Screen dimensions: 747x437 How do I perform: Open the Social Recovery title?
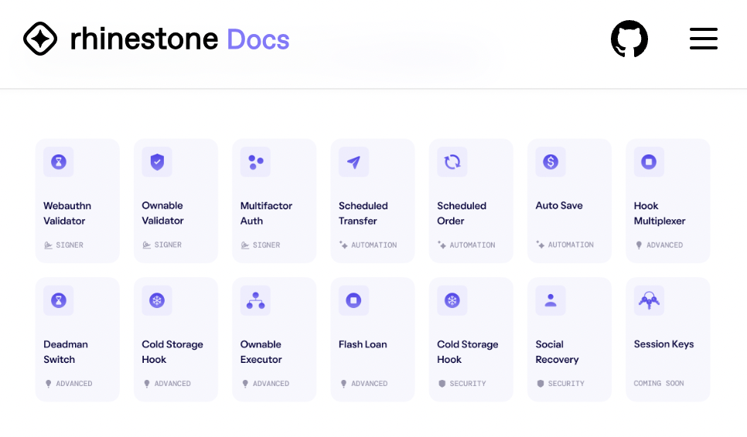(557, 352)
